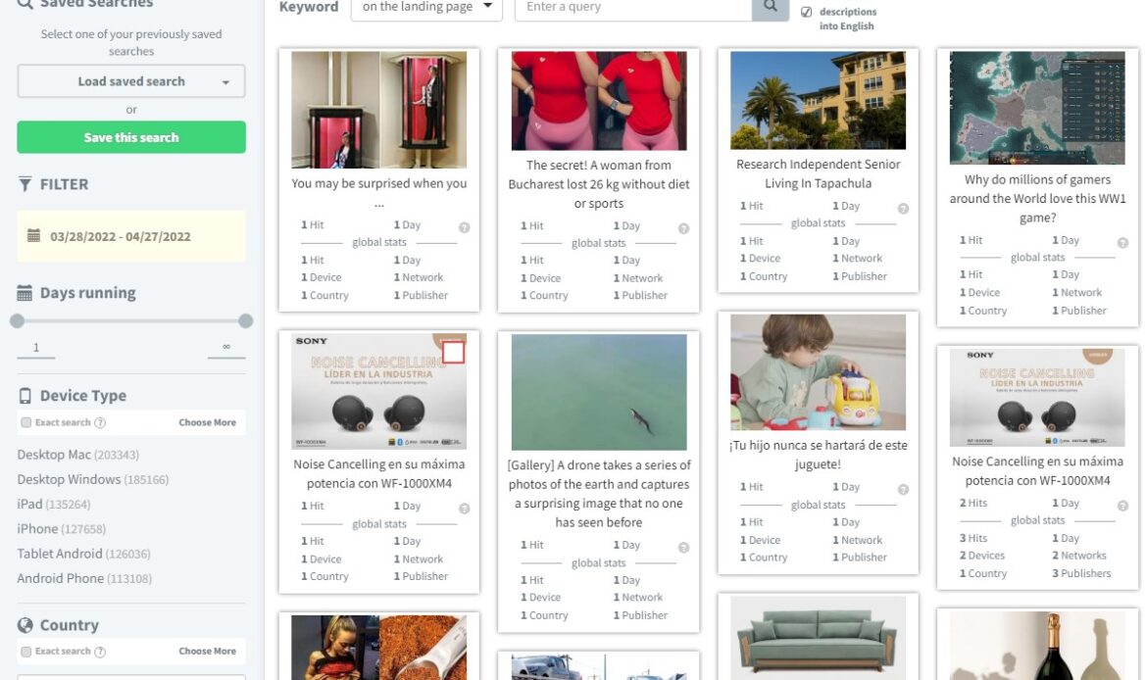
Task: Expand the 'on the landing page' keyword dropdown
Action: [x=426, y=7]
